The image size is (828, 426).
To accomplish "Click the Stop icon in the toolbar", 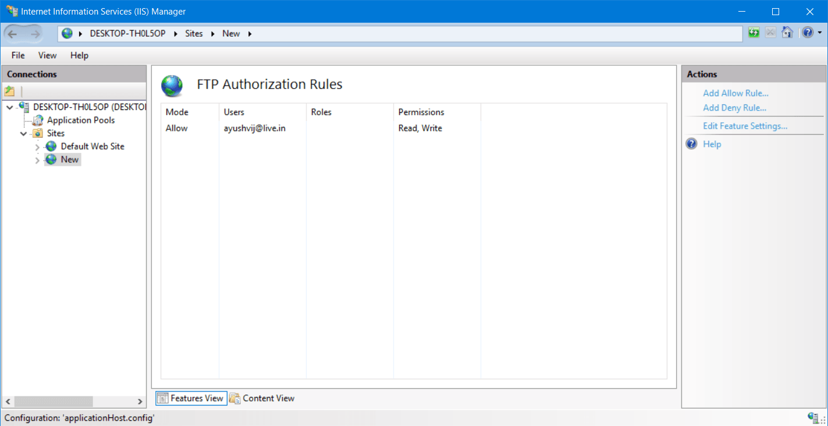I will point(770,33).
